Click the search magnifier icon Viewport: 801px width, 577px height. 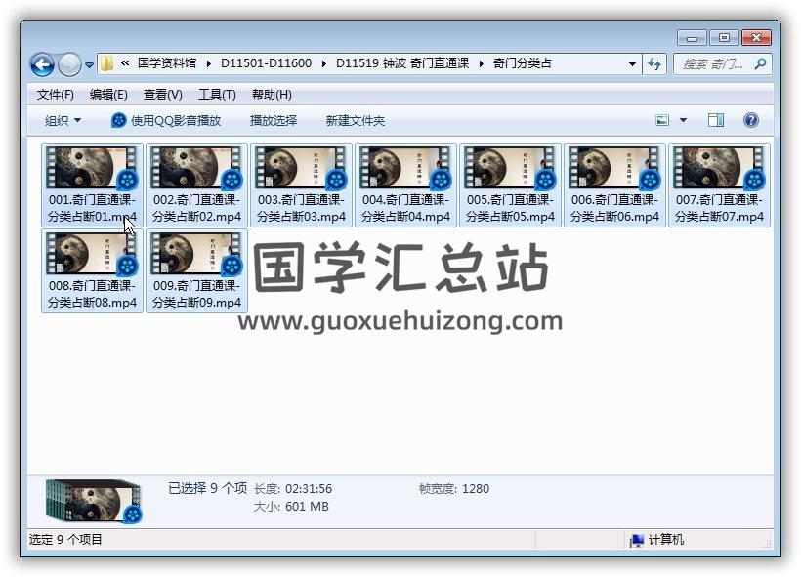click(760, 64)
